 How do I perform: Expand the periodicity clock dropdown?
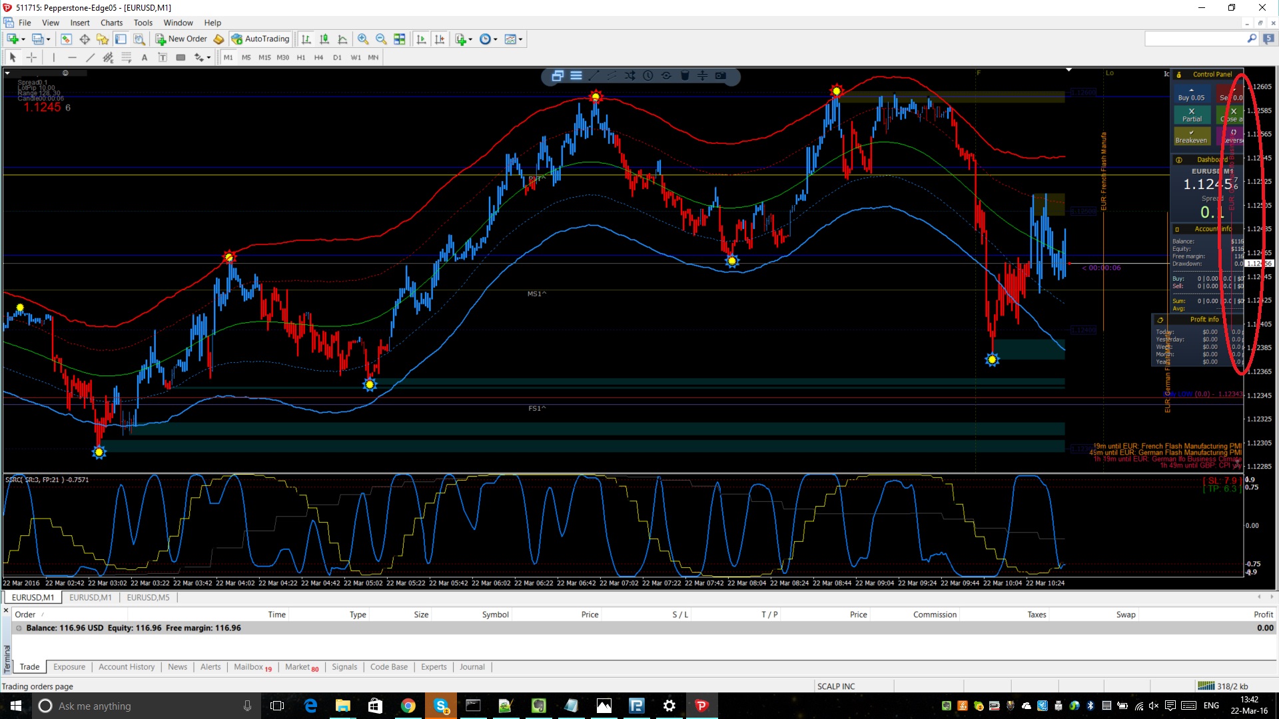click(x=495, y=39)
